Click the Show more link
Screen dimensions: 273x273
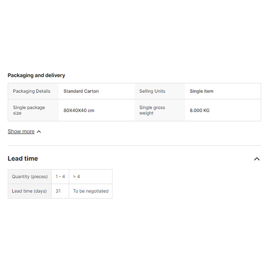tap(21, 131)
